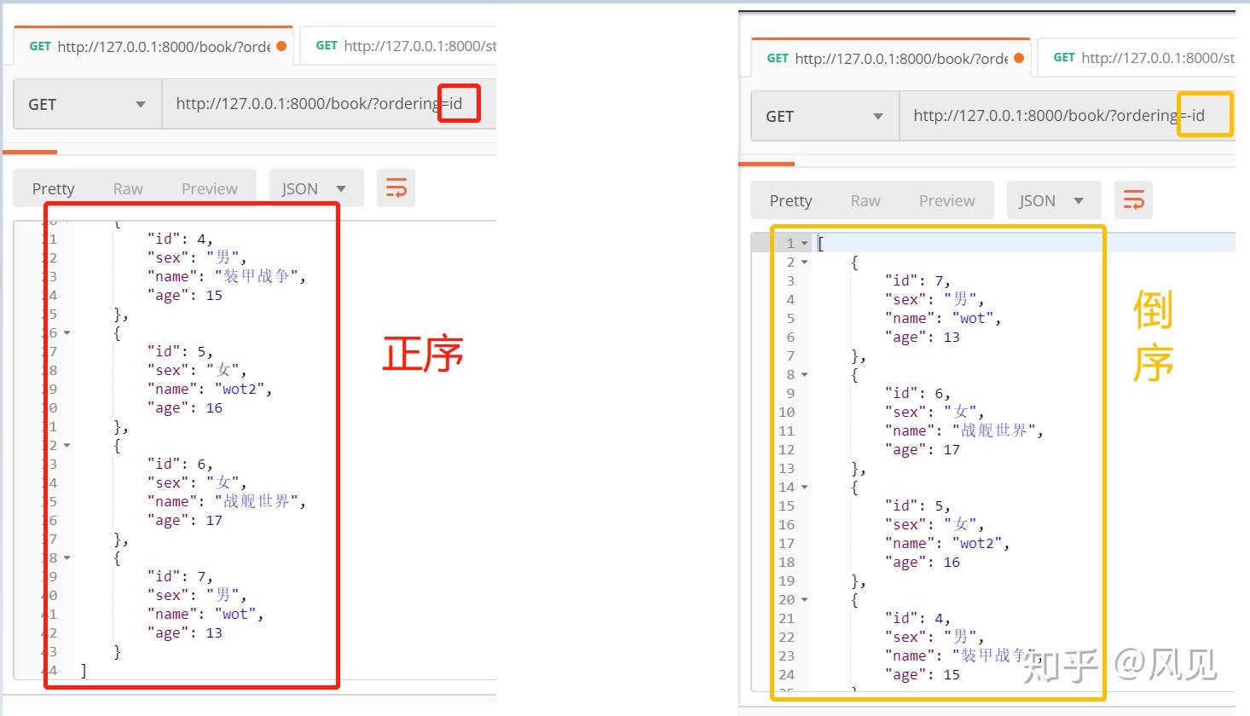Click "age": 17 line in right response
The height and width of the screenshot is (716, 1250).
[x=922, y=450]
